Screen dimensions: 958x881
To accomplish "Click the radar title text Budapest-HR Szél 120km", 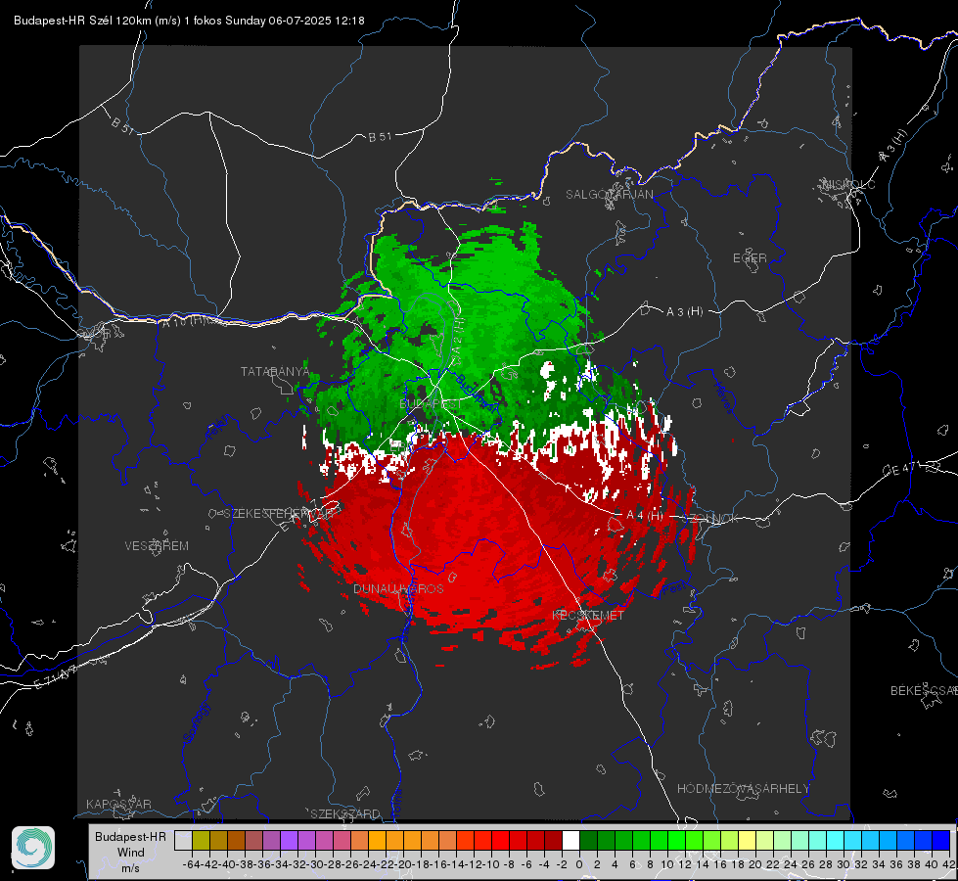I will (82, 21).
